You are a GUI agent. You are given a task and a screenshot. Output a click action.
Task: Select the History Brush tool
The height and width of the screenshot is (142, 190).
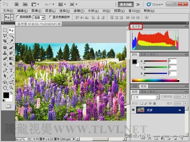(11, 53)
